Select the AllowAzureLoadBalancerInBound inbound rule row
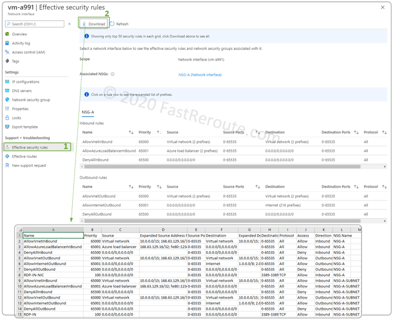The height and width of the screenshot is (320, 393). click(x=233, y=151)
